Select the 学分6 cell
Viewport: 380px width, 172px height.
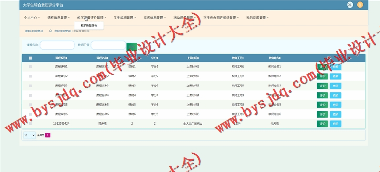tap(155, 114)
